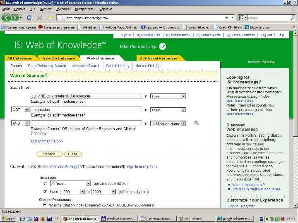Image resolution: width=298 pixels, height=223 pixels.
Task: Open the Crack RM 10 bookmark
Action: click(x=228, y=27)
